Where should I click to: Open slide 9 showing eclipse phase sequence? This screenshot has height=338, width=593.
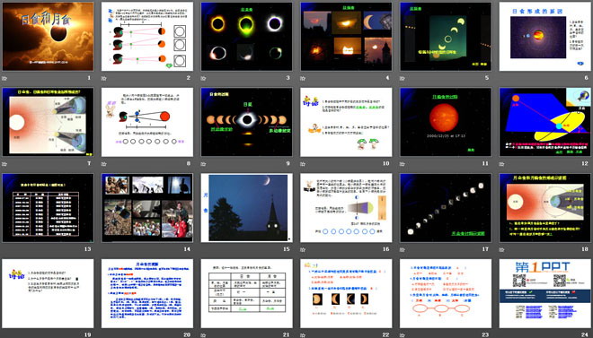pos(246,122)
